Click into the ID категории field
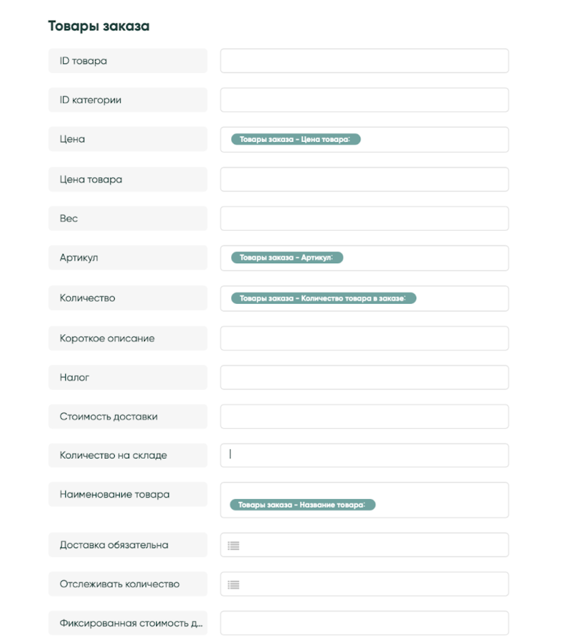Viewport: 564px width, 636px height. click(x=364, y=100)
